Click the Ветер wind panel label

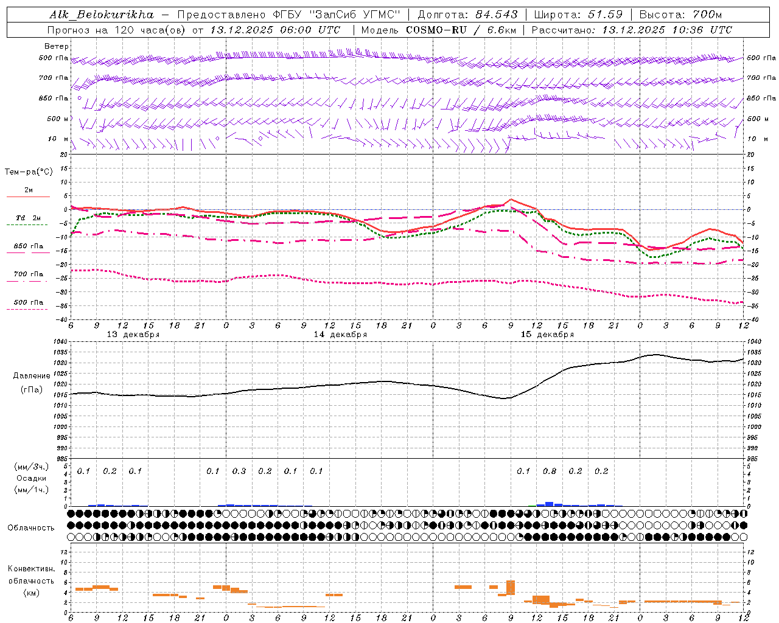[57, 46]
